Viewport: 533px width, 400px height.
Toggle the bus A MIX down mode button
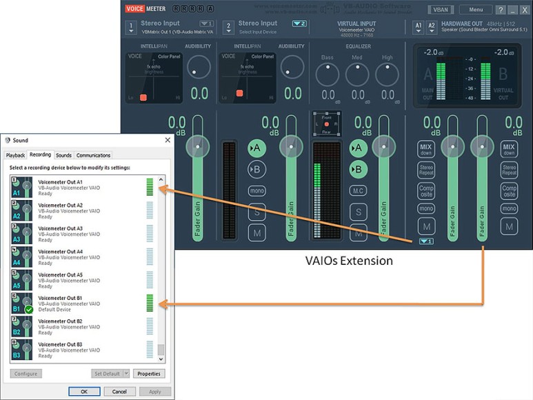tap(426, 149)
